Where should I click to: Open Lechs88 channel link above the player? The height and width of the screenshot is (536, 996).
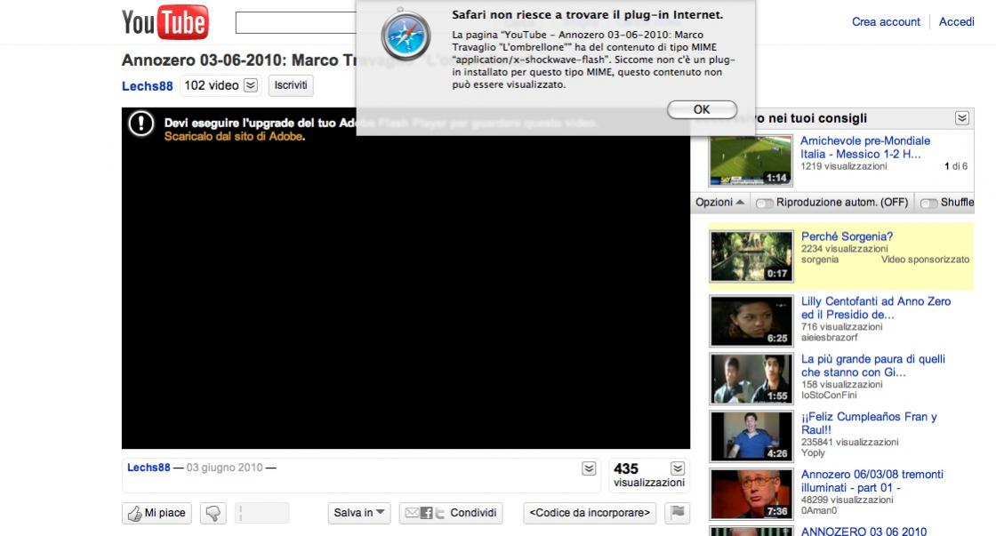147,85
